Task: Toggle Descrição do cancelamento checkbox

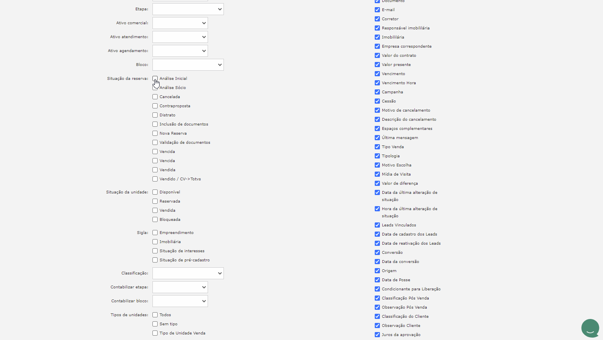Action: [378, 120]
